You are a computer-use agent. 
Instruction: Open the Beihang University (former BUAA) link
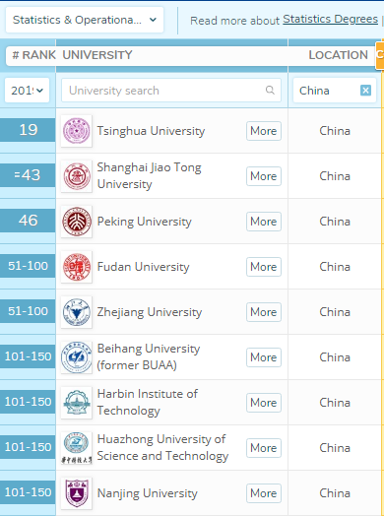point(149,356)
